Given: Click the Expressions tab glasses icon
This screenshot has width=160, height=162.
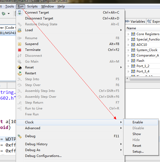Looking at the screenshot, I should [149, 21].
